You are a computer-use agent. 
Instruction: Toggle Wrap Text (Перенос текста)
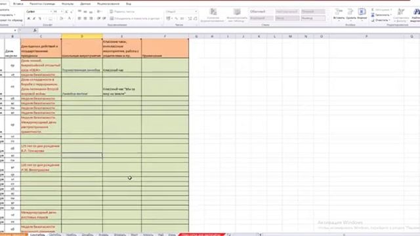[122, 12]
